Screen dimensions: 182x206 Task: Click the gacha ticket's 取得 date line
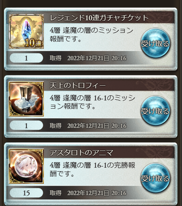[x=88, y=58]
